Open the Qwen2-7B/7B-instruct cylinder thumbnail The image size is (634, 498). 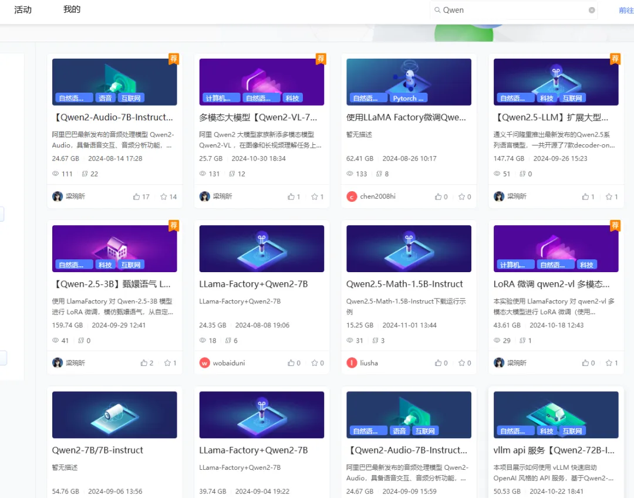click(114, 415)
